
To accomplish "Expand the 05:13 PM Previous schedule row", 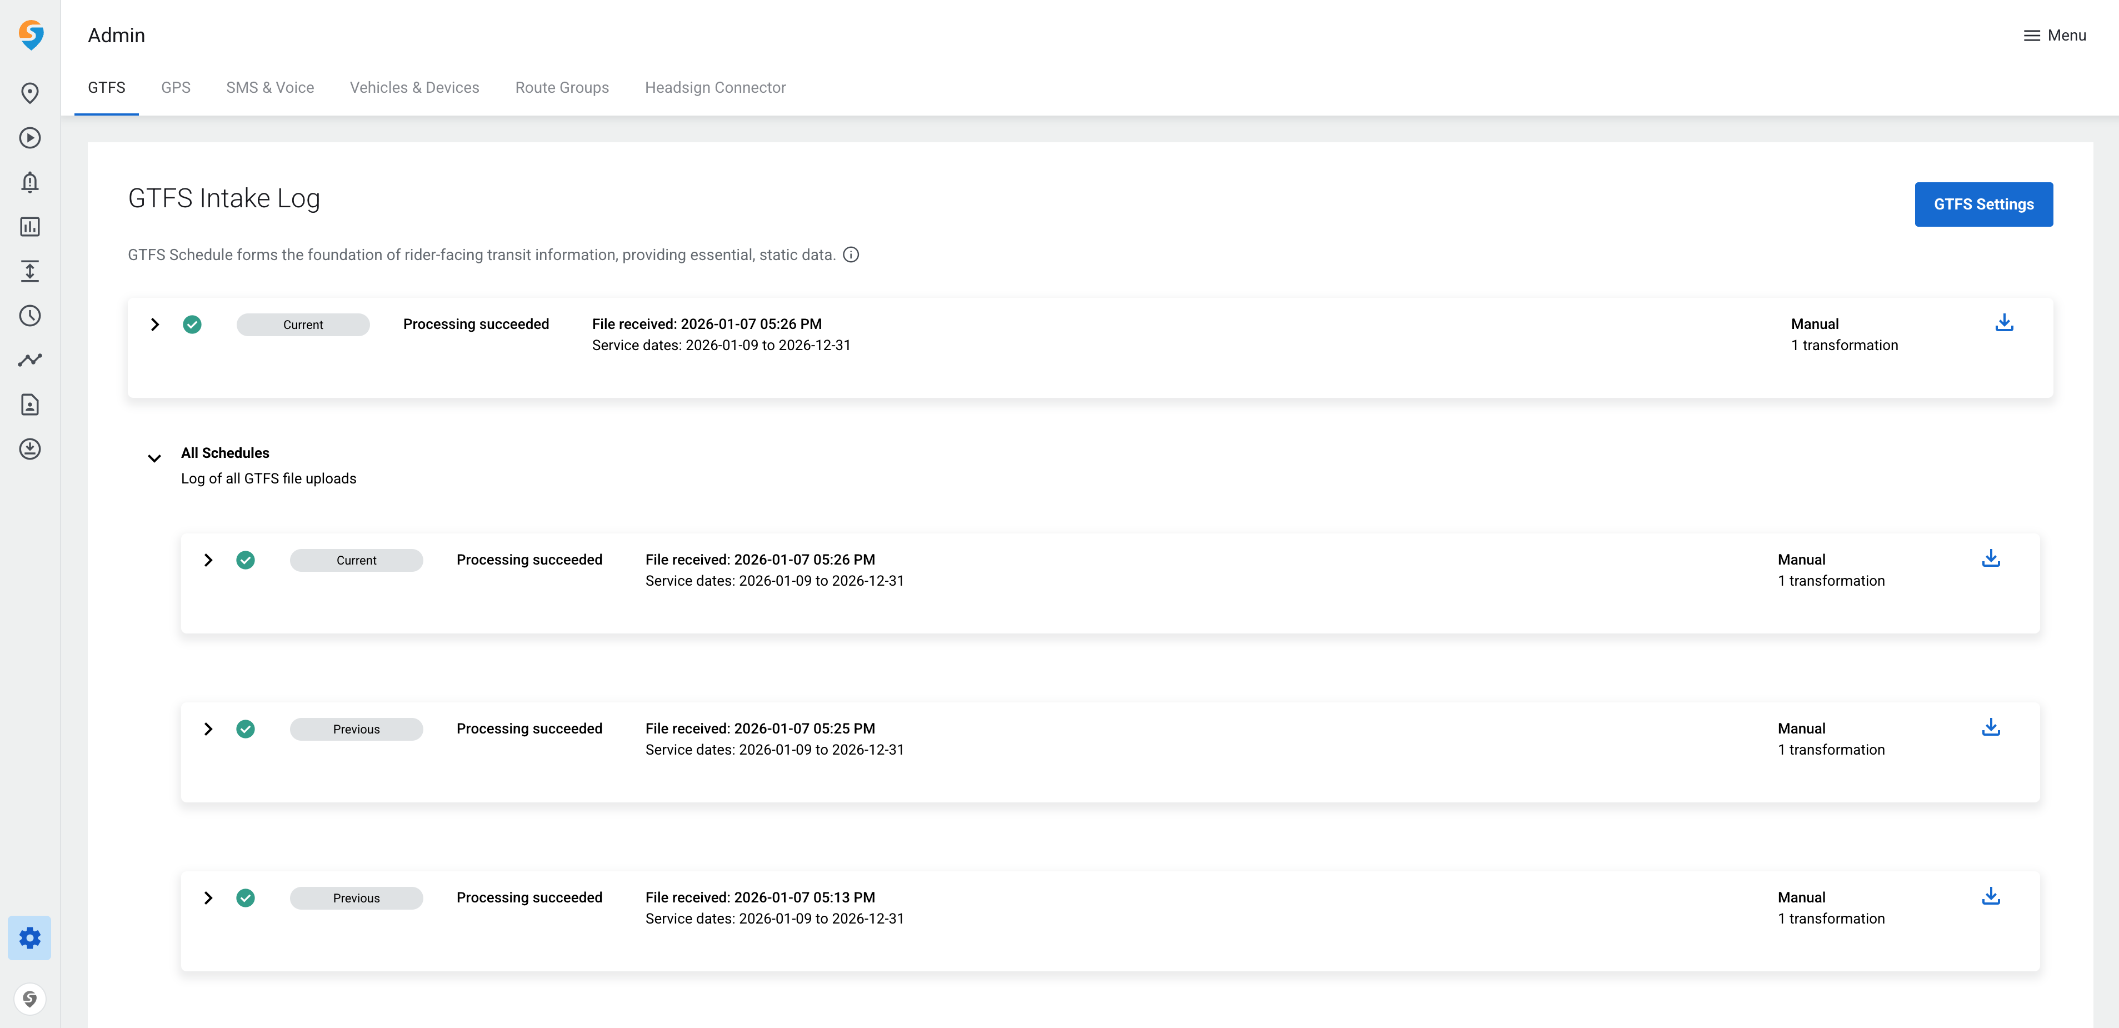I will (x=208, y=897).
